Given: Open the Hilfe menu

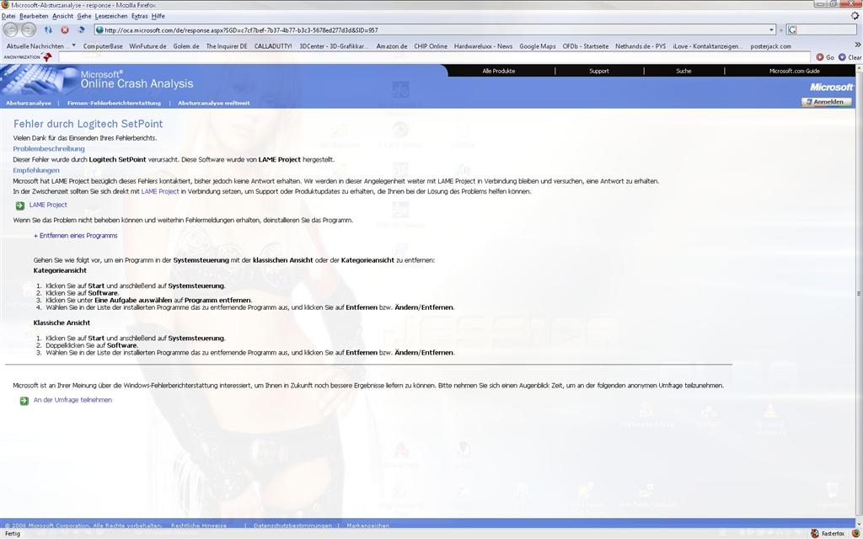Looking at the screenshot, I should pyautogui.click(x=158, y=16).
